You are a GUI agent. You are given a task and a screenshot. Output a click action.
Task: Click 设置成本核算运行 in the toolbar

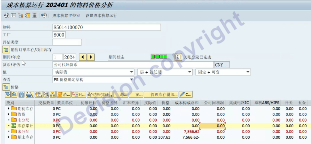click(x=101, y=16)
